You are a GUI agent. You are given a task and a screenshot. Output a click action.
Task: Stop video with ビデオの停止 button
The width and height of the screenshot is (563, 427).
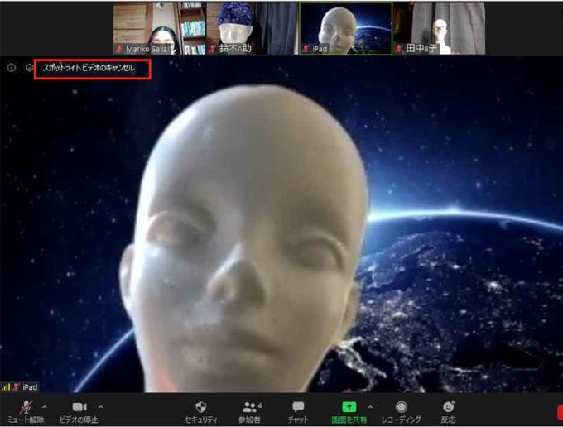79,412
